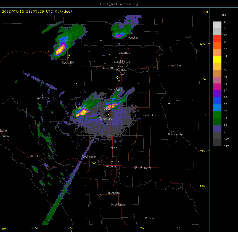Viewport: 238px width, 232px height.
Task: Click the Didsbury city label
Action: point(106,119)
